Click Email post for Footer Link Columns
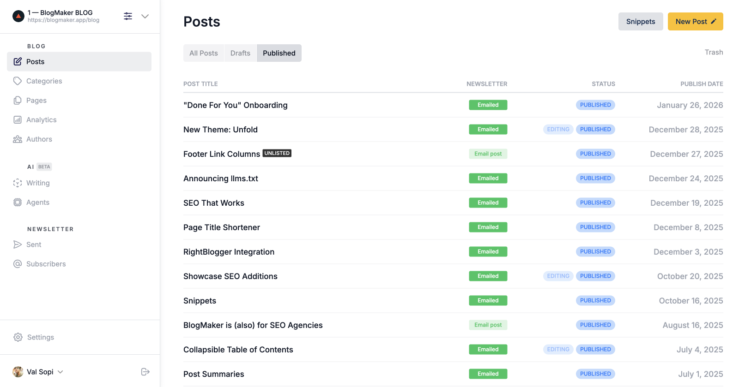745x387 pixels. coord(488,154)
